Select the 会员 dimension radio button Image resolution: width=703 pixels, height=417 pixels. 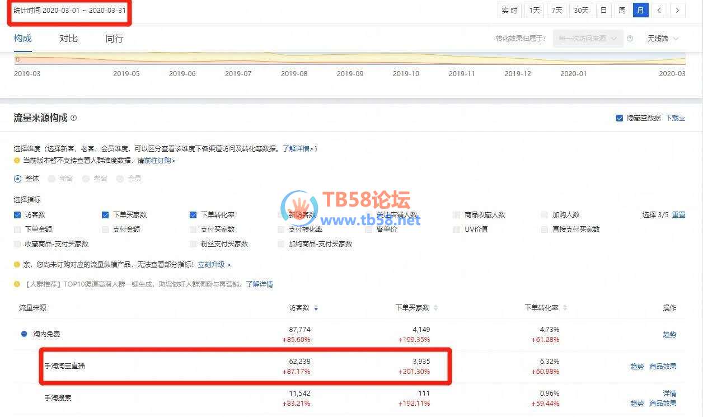(x=120, y=179)
